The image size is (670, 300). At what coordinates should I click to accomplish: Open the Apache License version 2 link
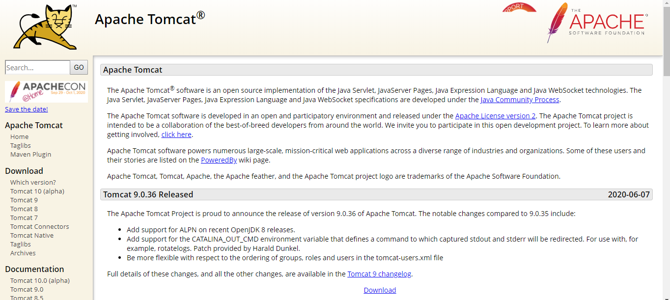click(495, 116)
